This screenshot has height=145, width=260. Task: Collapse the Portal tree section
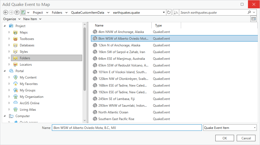point(5,71)
